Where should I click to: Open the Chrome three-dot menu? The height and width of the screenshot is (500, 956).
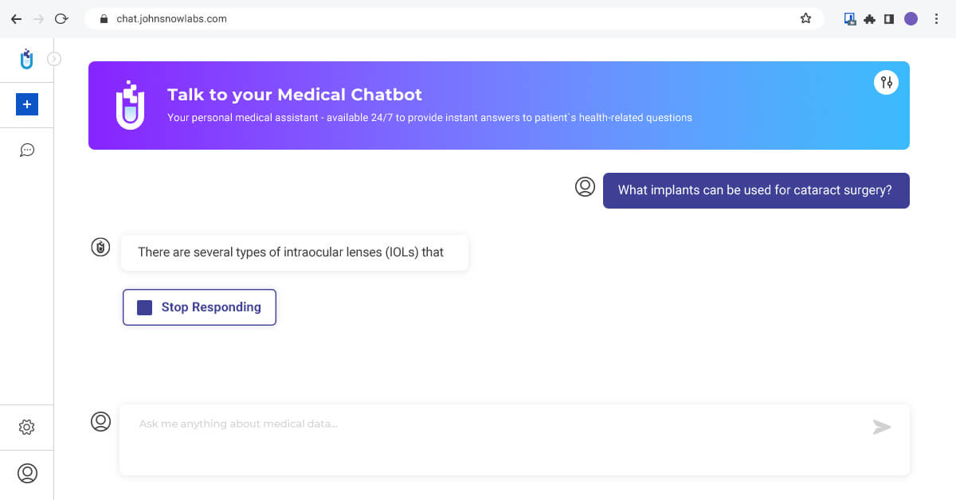pyautogui.click(x=936, y=18)
